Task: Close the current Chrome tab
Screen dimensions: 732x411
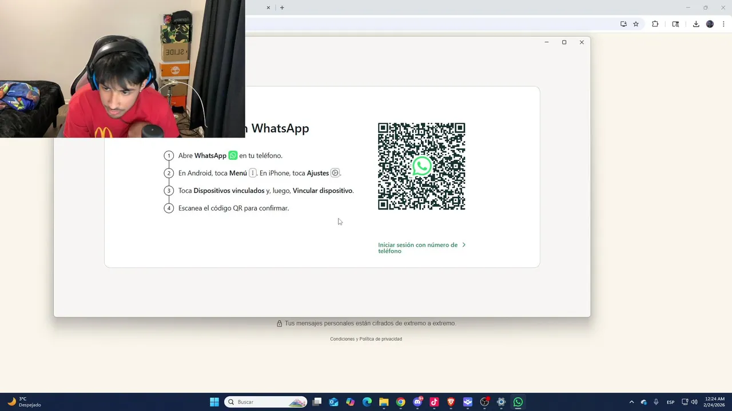Action: pyautogui.click(x=269, y=7)
